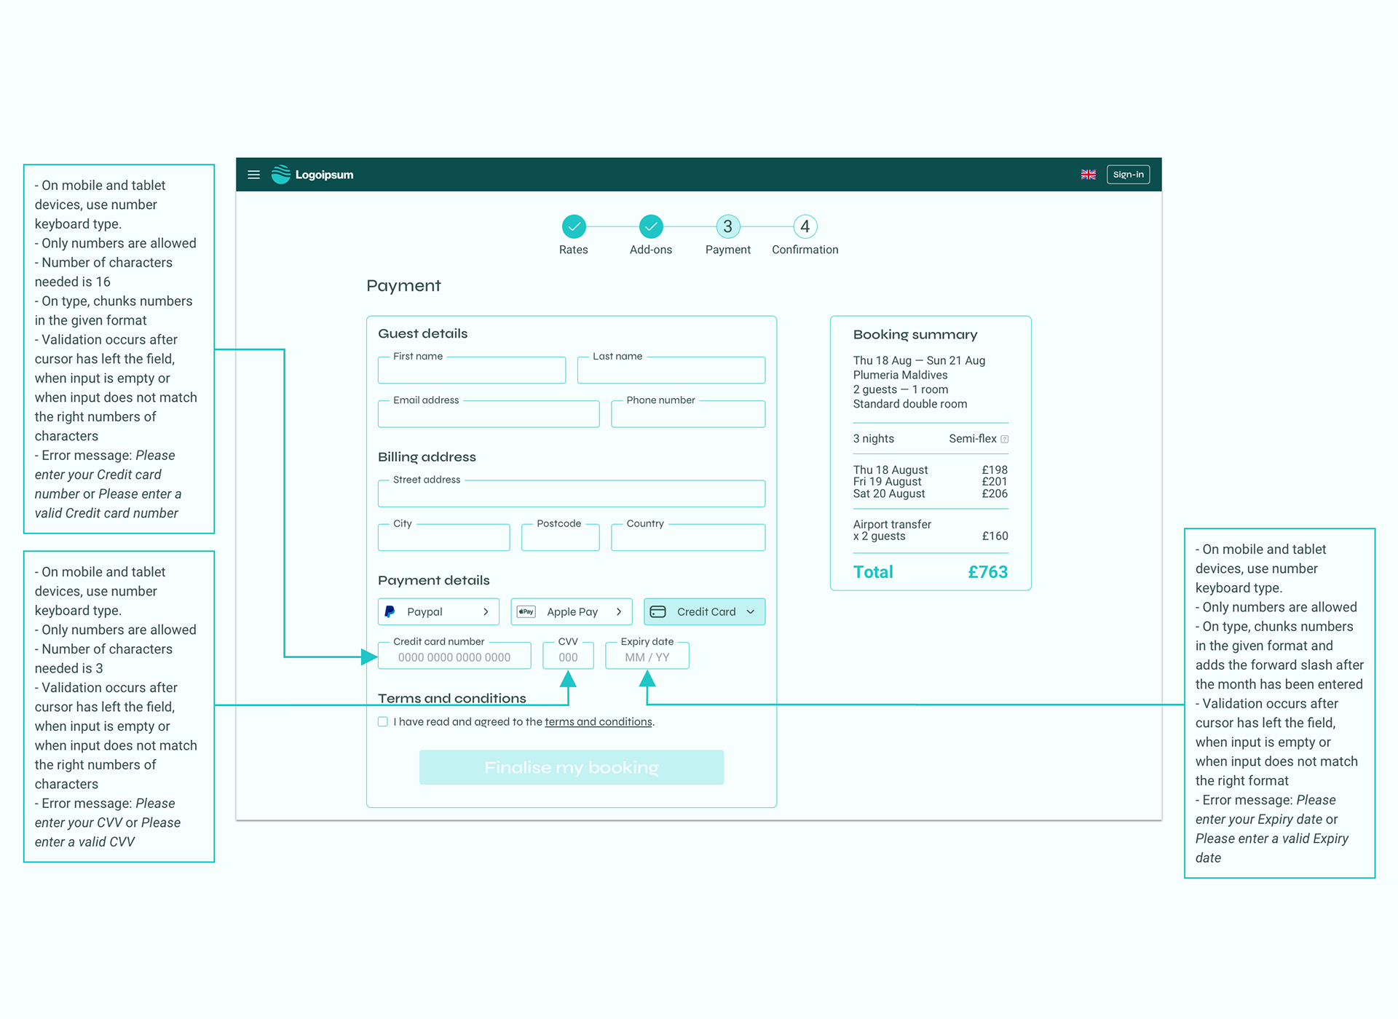
Task: Click the Sign-in button
Action: [x=1128, y=175]
